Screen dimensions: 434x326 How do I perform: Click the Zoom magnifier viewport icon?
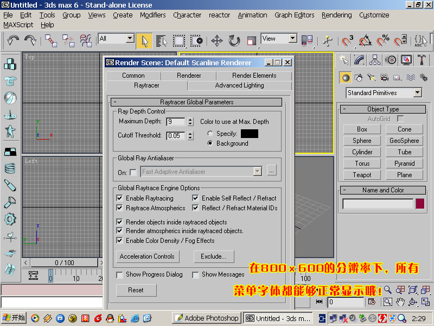[x=388, y=290]
